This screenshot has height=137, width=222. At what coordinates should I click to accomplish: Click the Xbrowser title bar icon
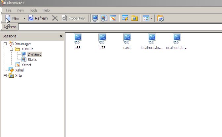3,3
